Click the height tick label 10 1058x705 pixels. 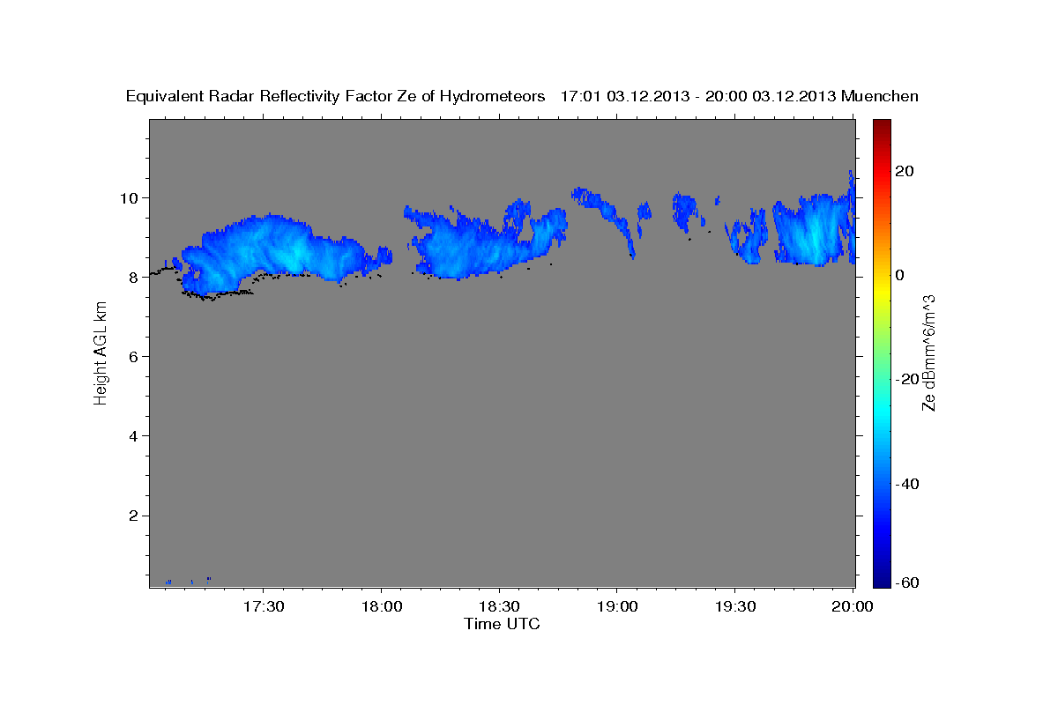[130, 197]
